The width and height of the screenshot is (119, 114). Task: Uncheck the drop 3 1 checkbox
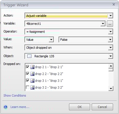[27, 80]
